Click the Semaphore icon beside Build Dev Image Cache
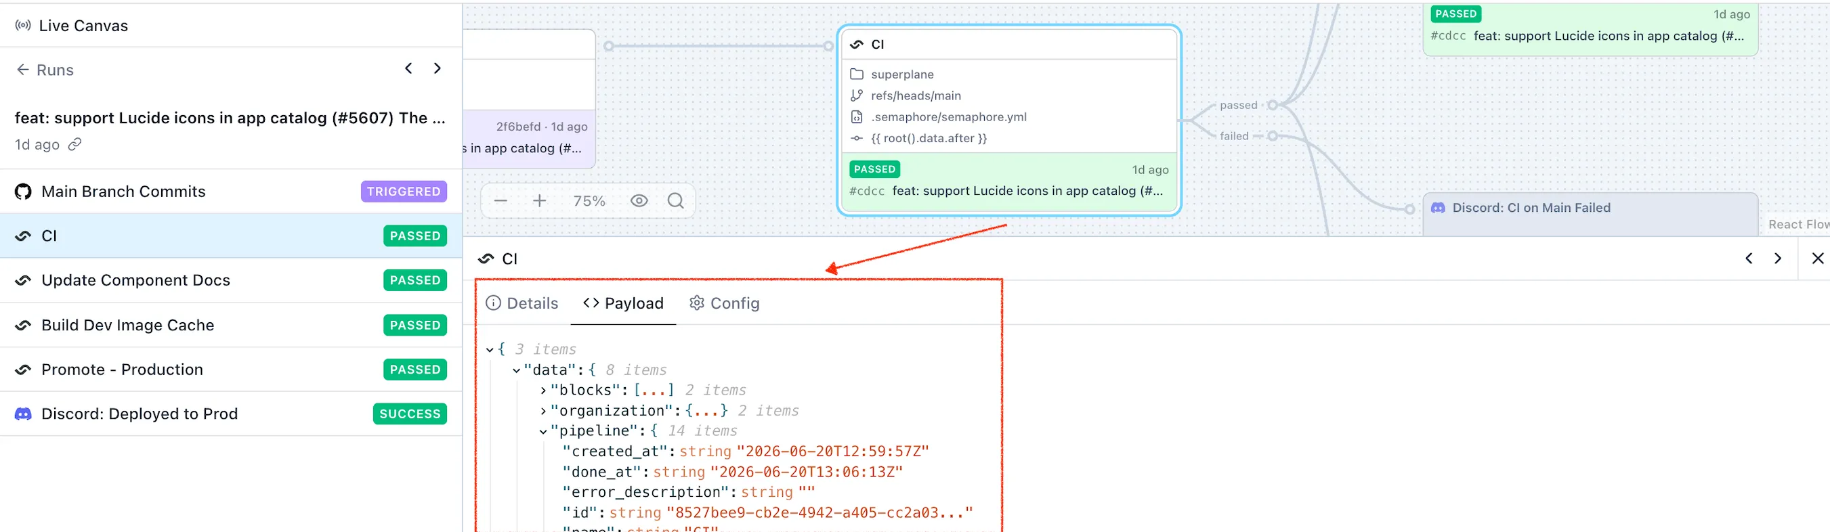Image resolution: width=1830 pixels, height=532 pixels. tap(24, 326)
